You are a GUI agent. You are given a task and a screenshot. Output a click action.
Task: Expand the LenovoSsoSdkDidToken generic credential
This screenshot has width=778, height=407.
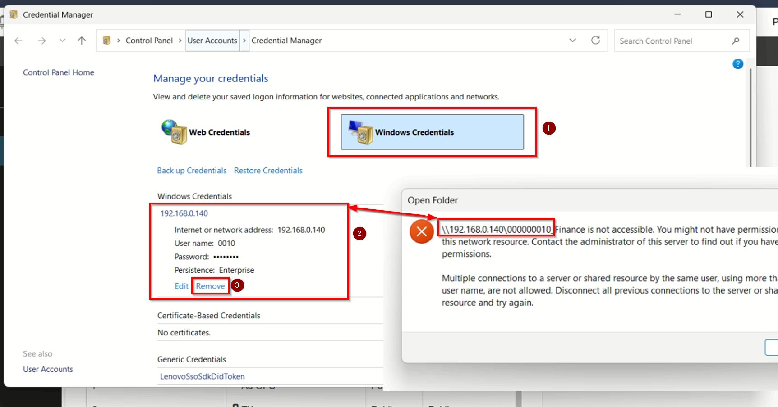tap(202, 376)
